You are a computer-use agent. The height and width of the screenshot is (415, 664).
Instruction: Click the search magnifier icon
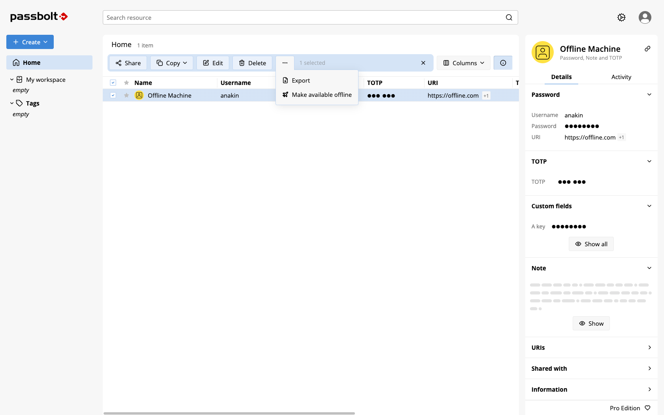509,17
